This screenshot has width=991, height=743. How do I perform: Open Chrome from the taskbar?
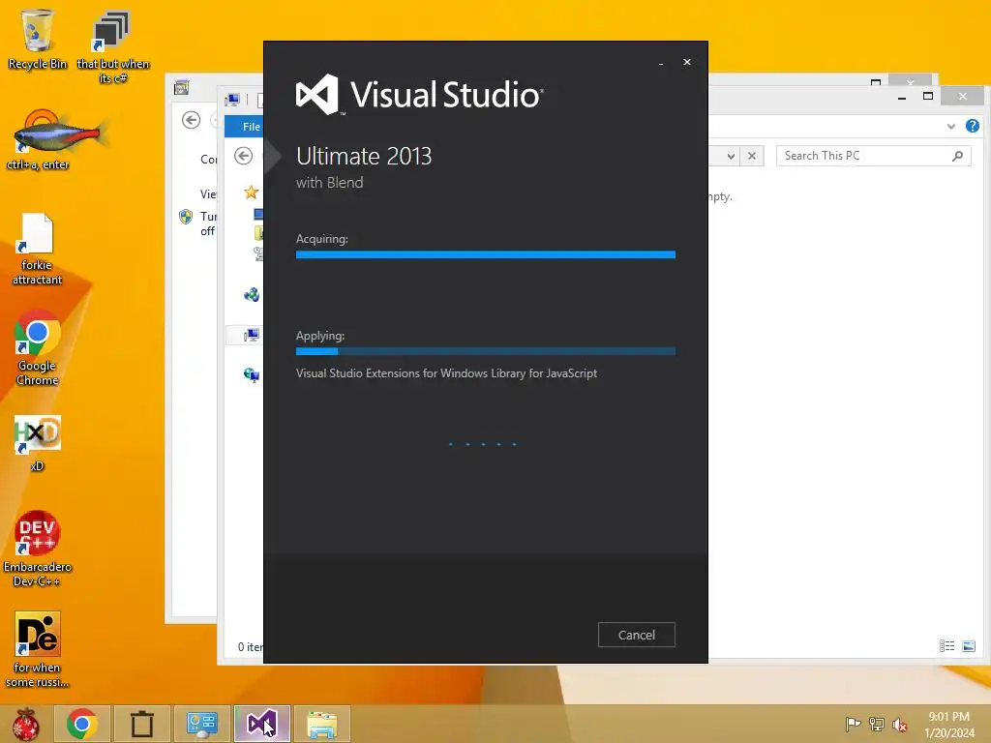81,724
